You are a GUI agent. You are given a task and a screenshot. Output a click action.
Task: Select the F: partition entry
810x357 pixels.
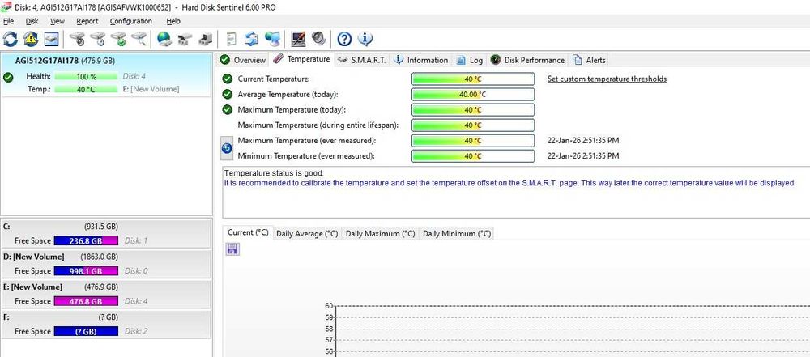click(106, 324)
